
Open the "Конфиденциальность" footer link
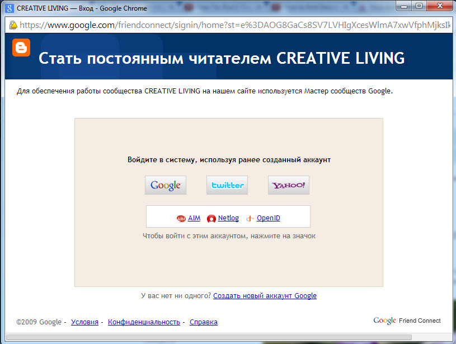pos(144,322)
